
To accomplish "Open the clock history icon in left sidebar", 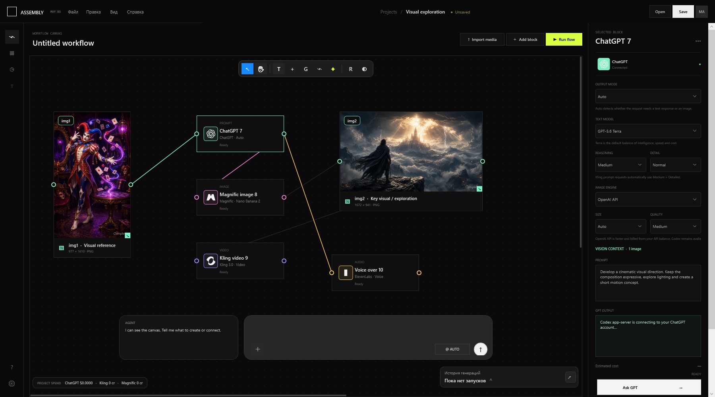I will point(12,69).
